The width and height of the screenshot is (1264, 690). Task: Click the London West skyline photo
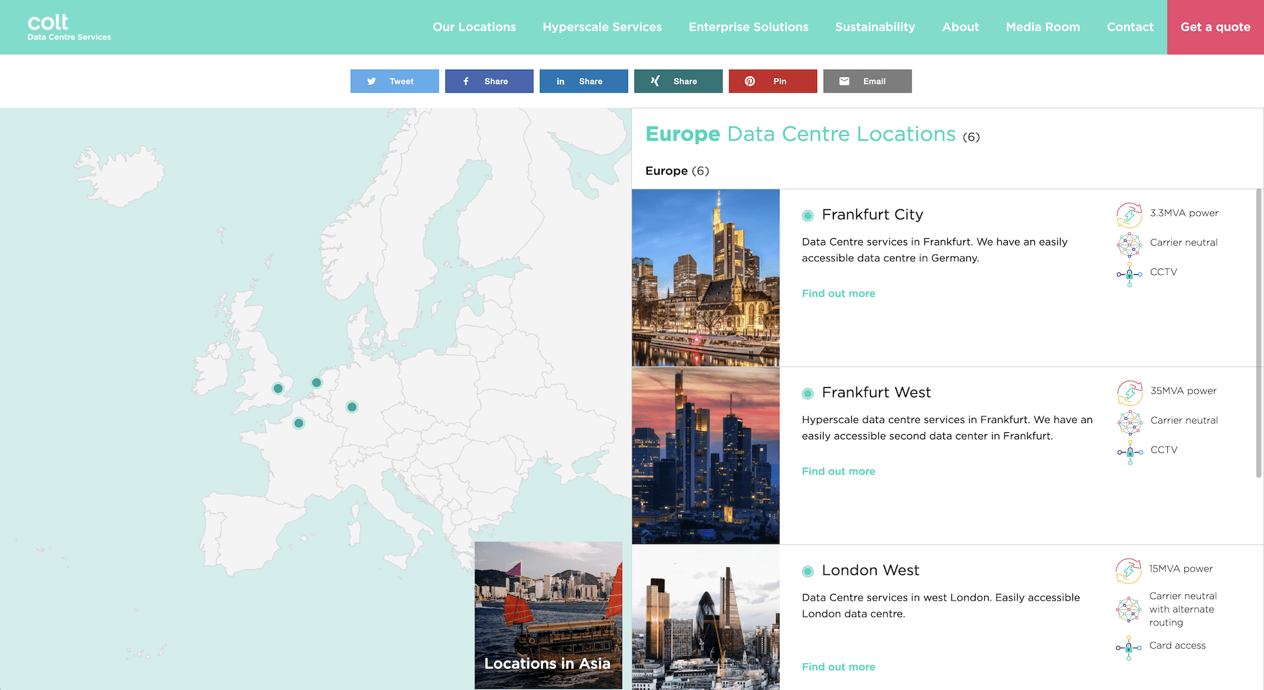click(706, 617)
